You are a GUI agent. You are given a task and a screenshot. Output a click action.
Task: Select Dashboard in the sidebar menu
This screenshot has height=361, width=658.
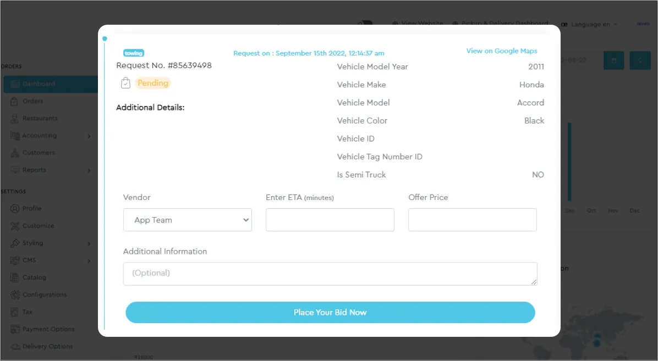pyautogui.click(x=39, y=84)
